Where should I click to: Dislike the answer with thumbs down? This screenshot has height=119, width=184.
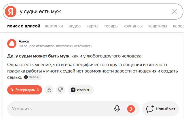60,90
